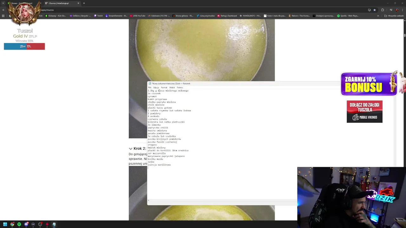Open Chrome from the taskbar
This screenshot has height=228, width=406.
point(12,224)
